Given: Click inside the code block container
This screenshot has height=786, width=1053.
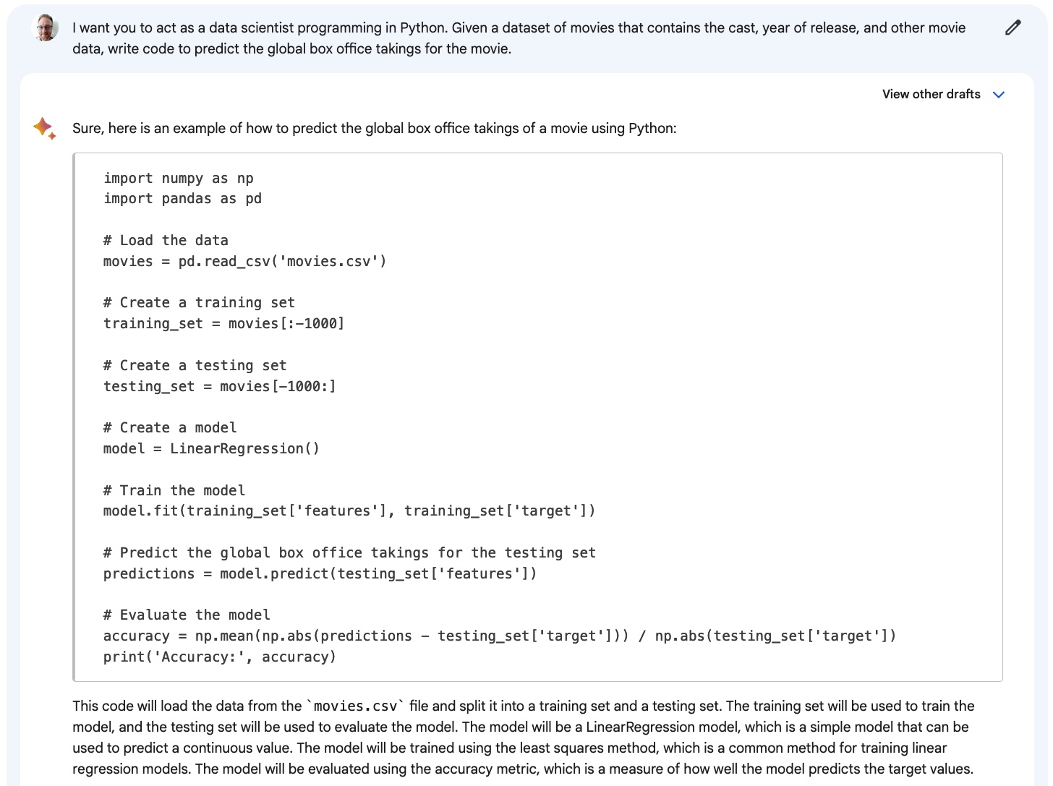Looking at the screenshot, I should [x=538, y=416].
